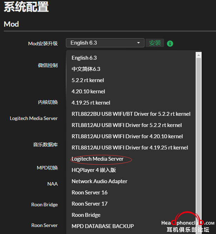Screen dimensions: 216x234
Task: Choose RTL8822BU USB WIFI/BT Driver option
Action: tap(131, 114)
